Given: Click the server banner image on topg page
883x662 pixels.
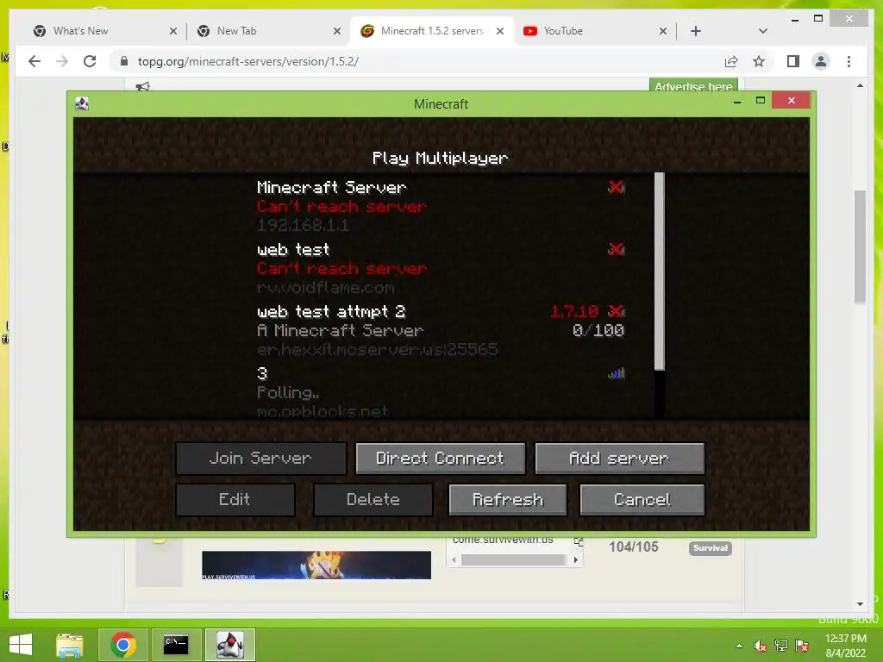Looking at the screenshot, I should tap(316, 565).
